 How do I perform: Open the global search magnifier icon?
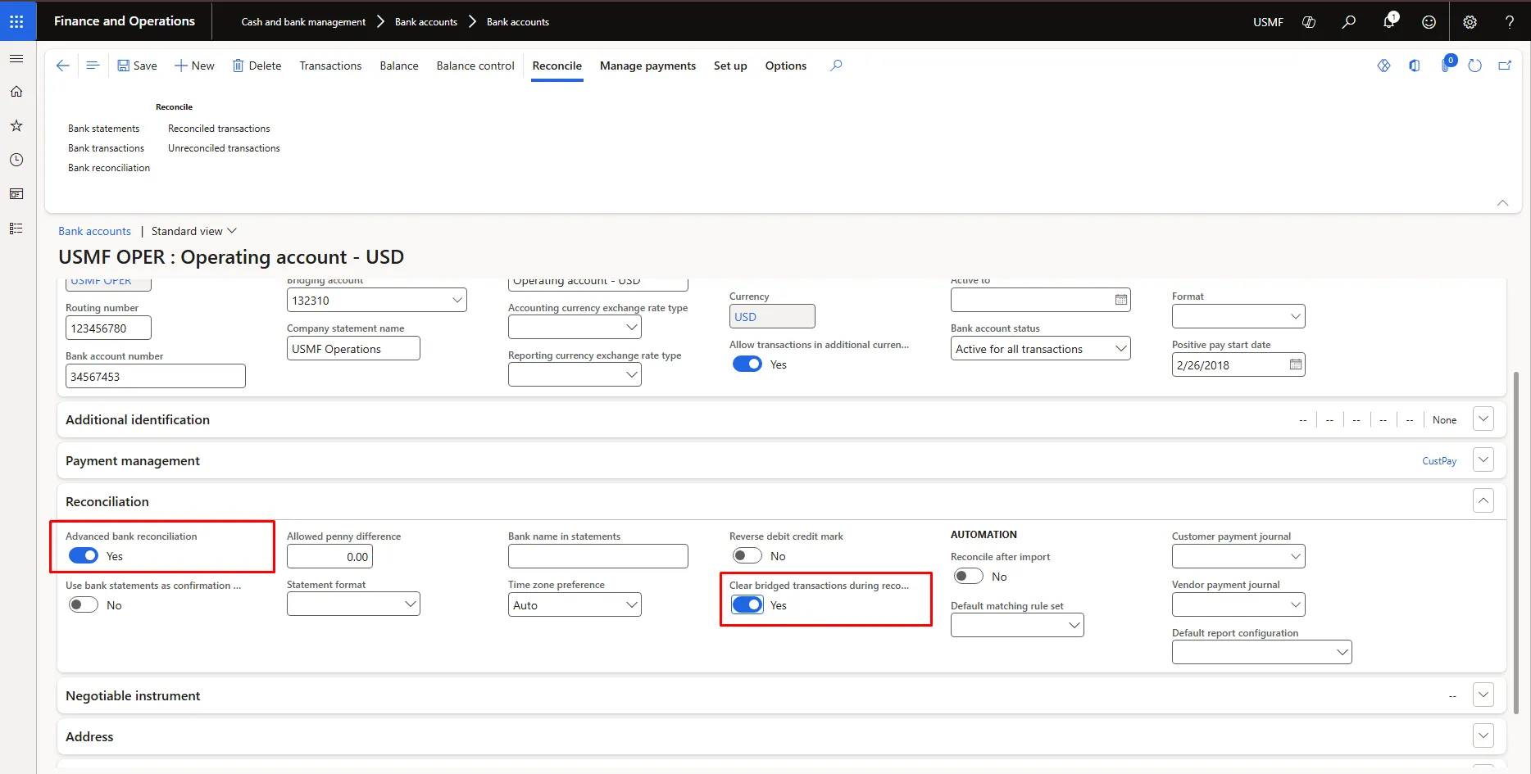point(1348,22)
